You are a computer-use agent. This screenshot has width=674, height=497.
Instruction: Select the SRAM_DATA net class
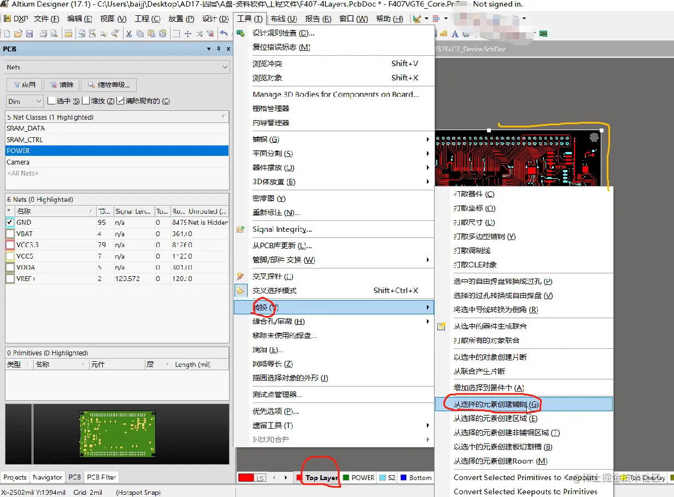point(117,128)
